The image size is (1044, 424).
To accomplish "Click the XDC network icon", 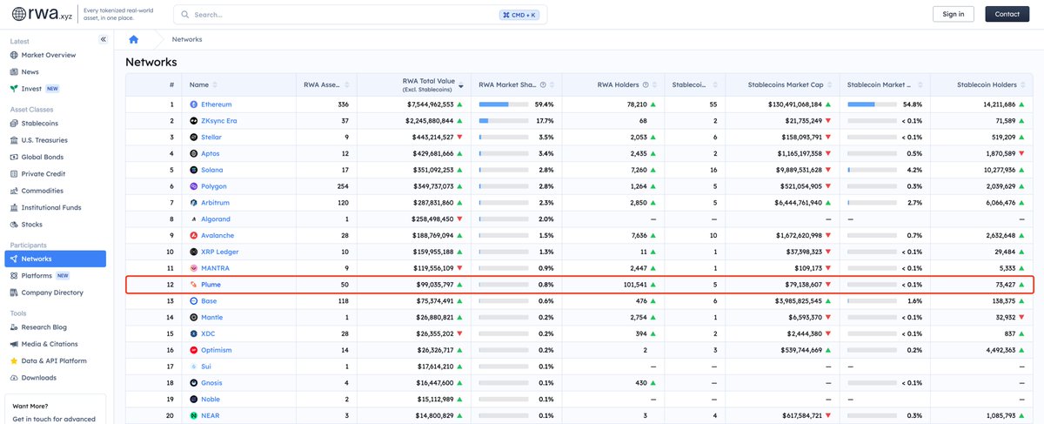I will pos(194,333).
